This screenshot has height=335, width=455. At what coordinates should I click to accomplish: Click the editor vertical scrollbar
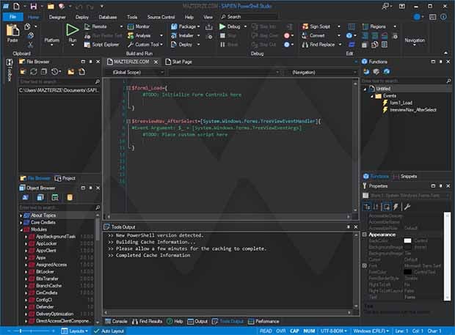355,147
